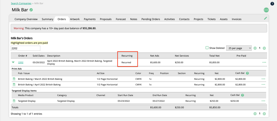277x121 pixels.
Task: Click sold date 05/20/2022
Action: [38, 62]
